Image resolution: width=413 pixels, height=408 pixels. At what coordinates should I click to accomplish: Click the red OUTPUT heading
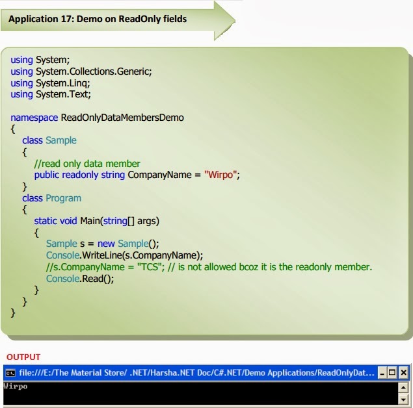click(23, 357)
